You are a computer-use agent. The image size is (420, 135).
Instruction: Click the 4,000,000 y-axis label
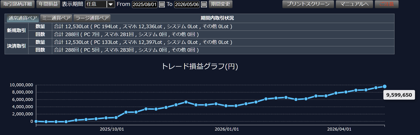22,107
